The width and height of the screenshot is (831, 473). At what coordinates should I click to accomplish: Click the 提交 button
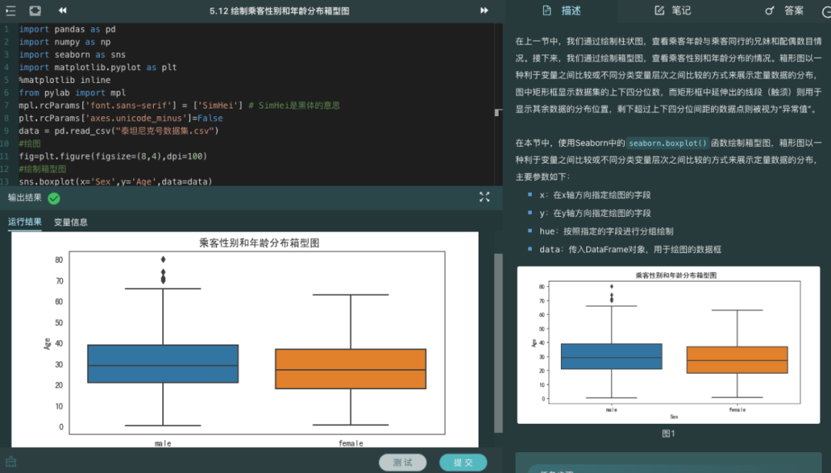pos(463,462)
